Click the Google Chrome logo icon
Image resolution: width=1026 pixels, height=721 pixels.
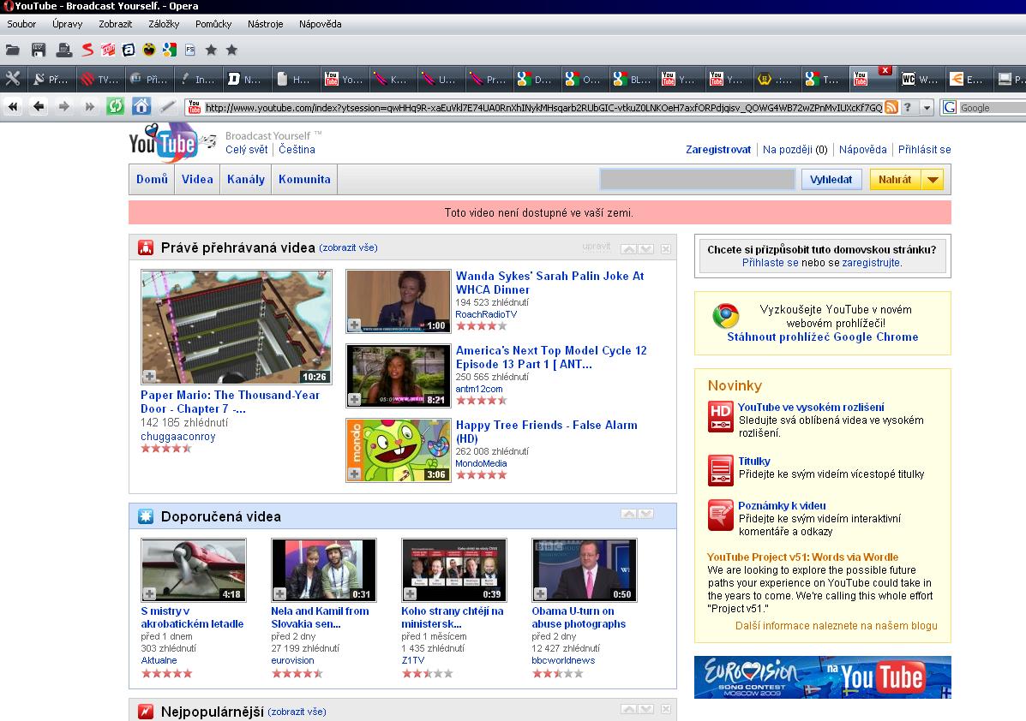click(726, 316)
